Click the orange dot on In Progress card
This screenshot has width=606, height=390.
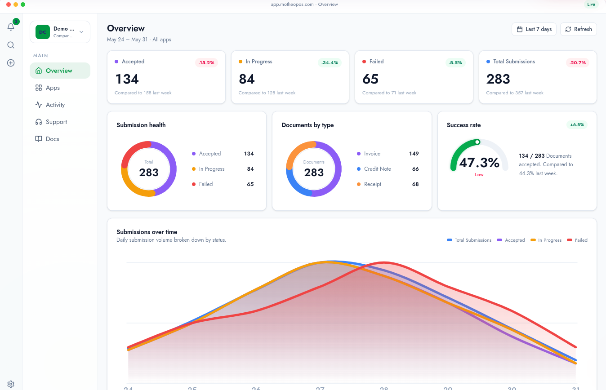point(241,62)
